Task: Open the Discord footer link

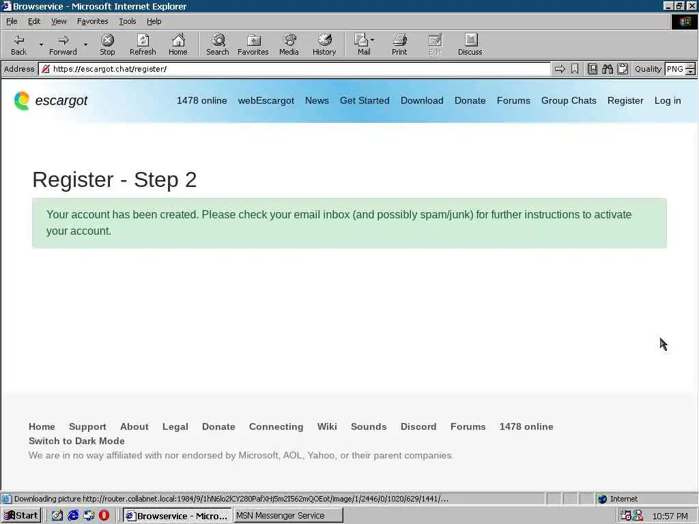Action: click(x=418, y=426)
